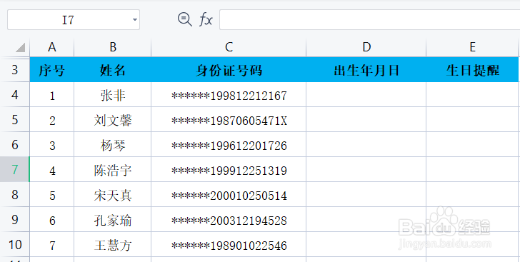The width and height of the screenshot is (520, 262).
Task: Select column C header
Action: pyautogui.click(x=229, y=47)
